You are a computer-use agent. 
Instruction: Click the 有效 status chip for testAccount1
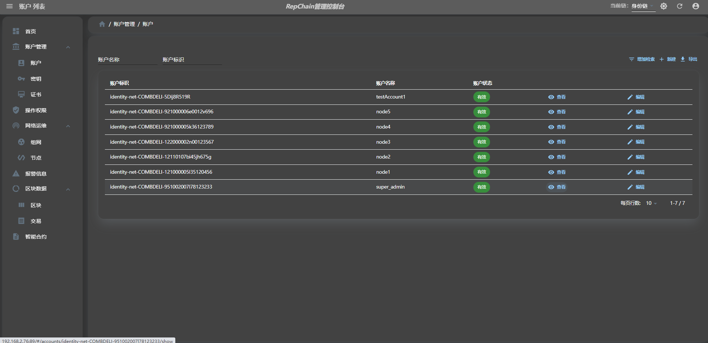click(x=482, y=97)
